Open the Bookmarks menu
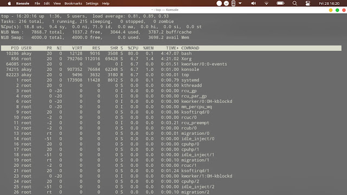The width and height of the screenshot is (347, 195). pos(73,4)
